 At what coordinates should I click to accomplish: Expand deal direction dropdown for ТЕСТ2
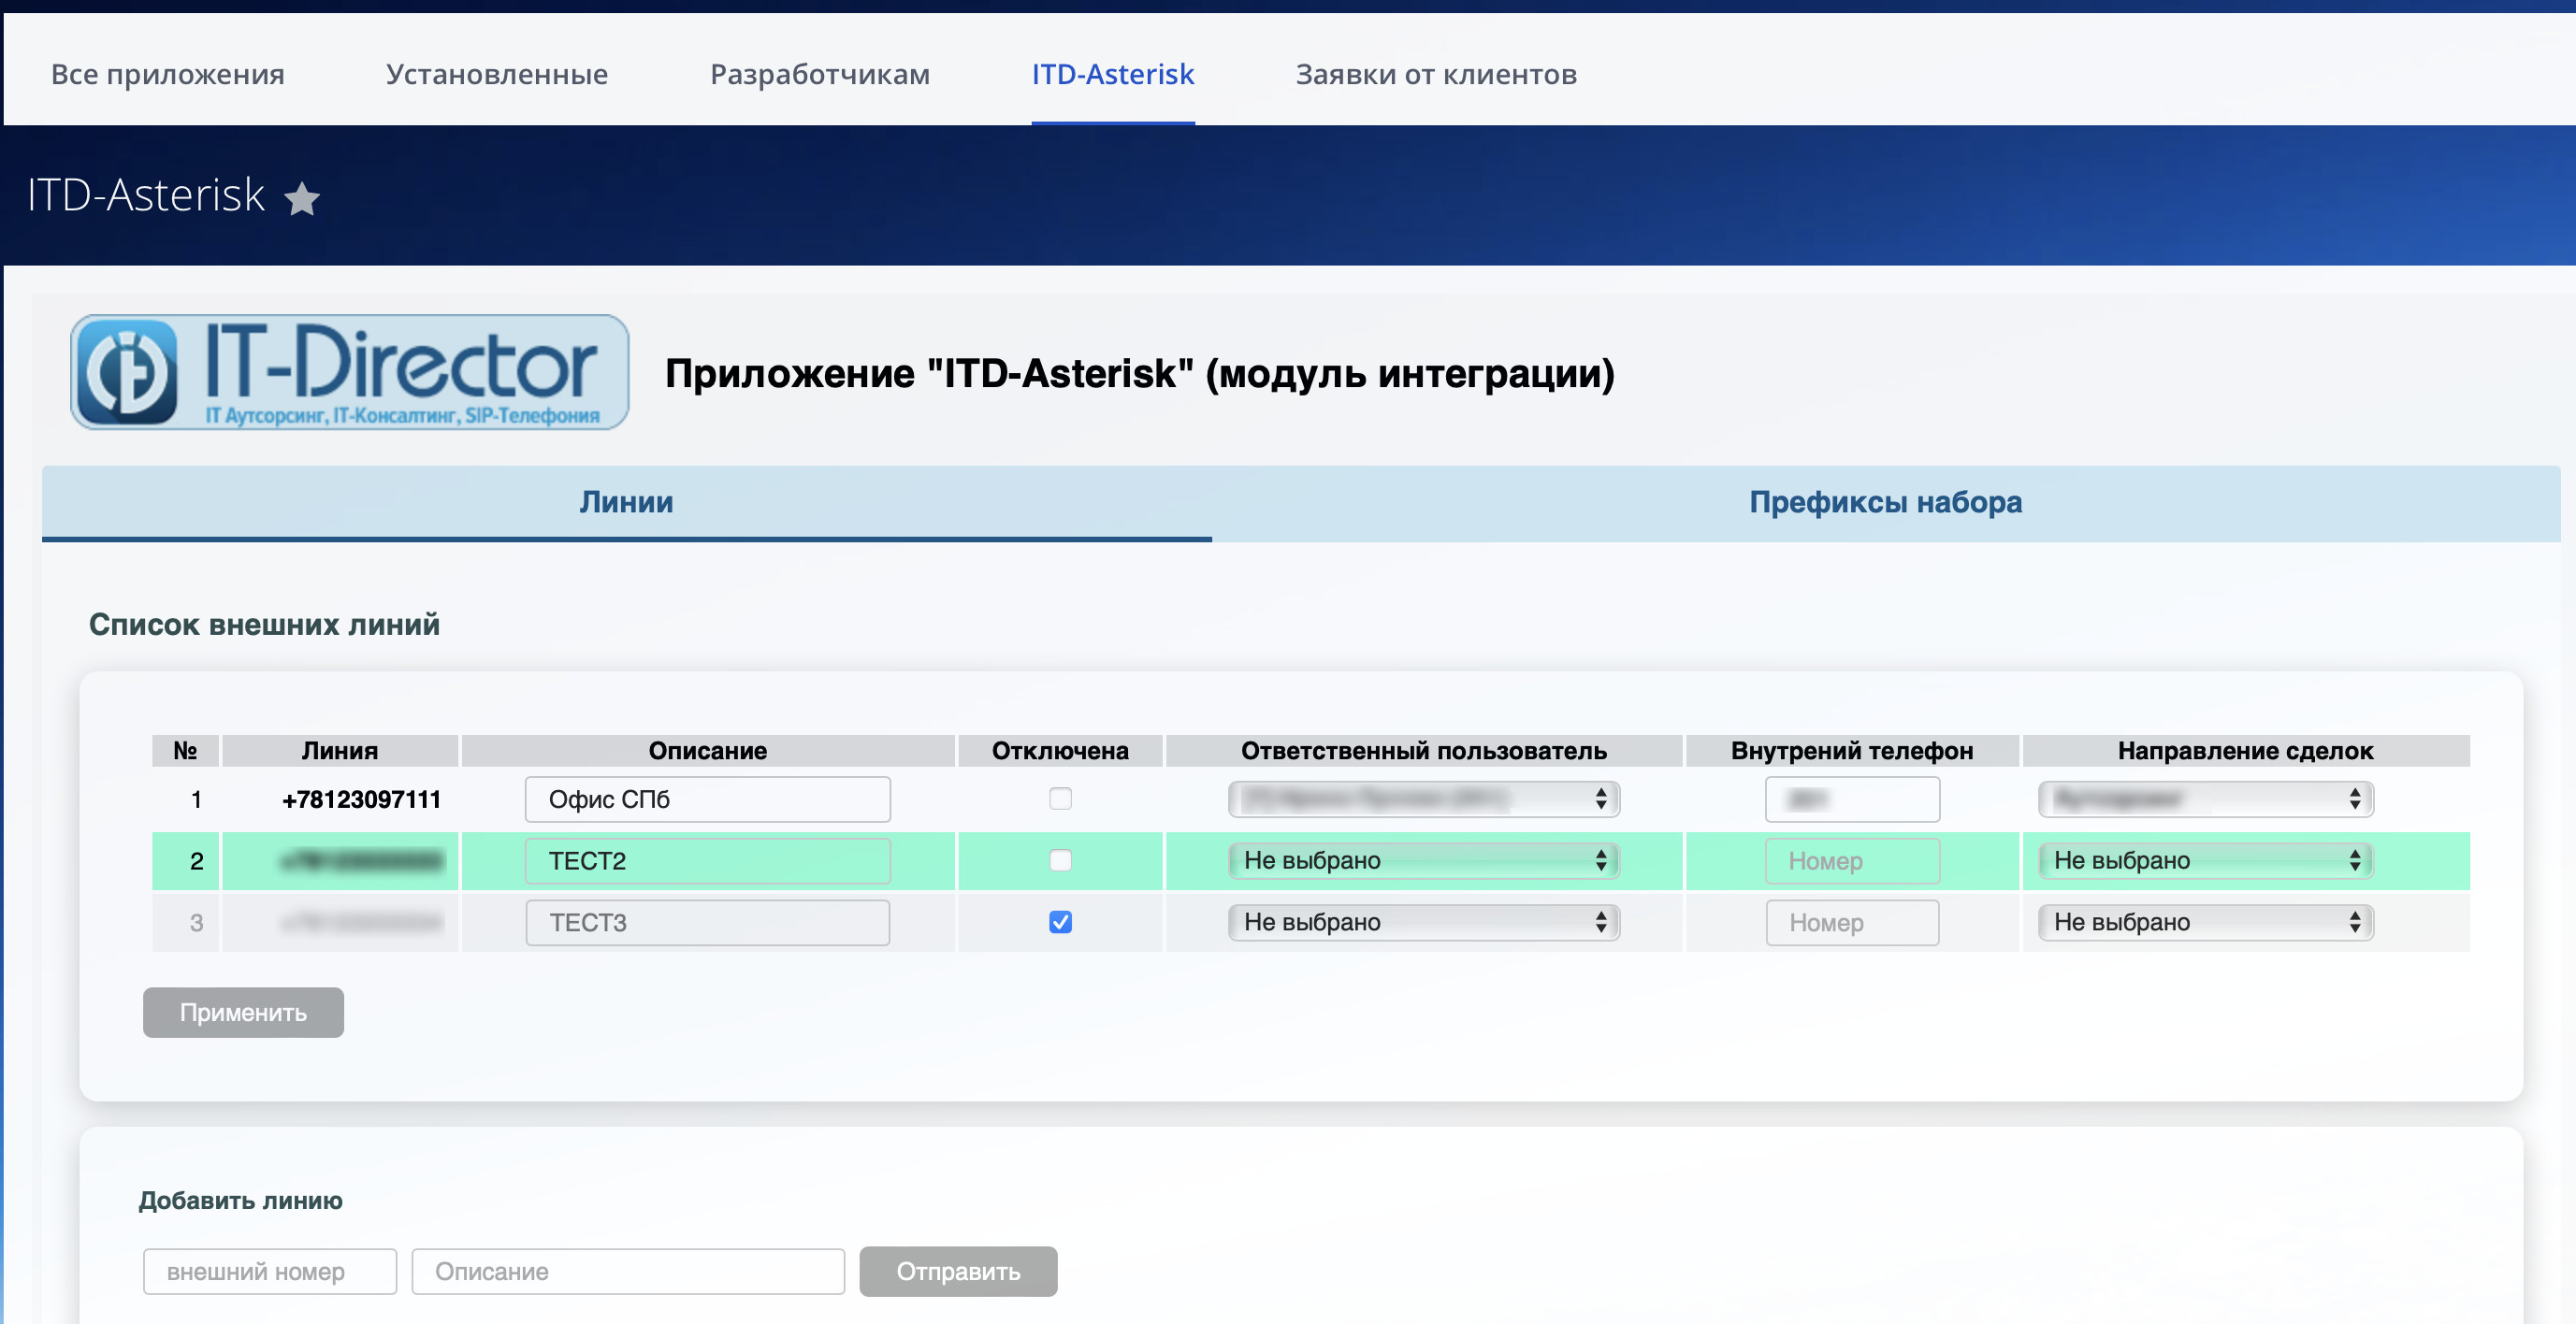[2205, 860]
